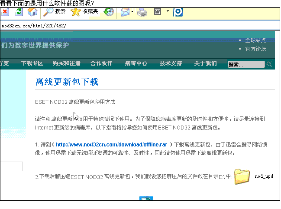The width and height of the screenshot is (281, 209).
Task: Open the 下载专区 menu item
Action: pos(32,63)
